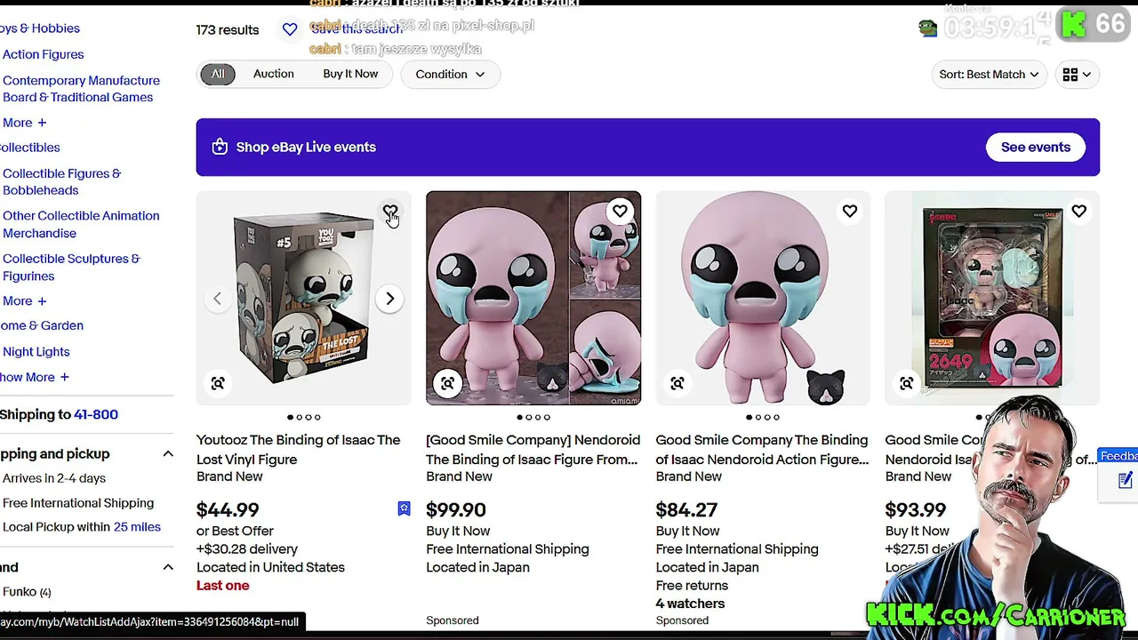Image resolution: width=1138 pixels, height=640 pixels.
Task: Click the $84.27 price
Action: coord(686,510)
